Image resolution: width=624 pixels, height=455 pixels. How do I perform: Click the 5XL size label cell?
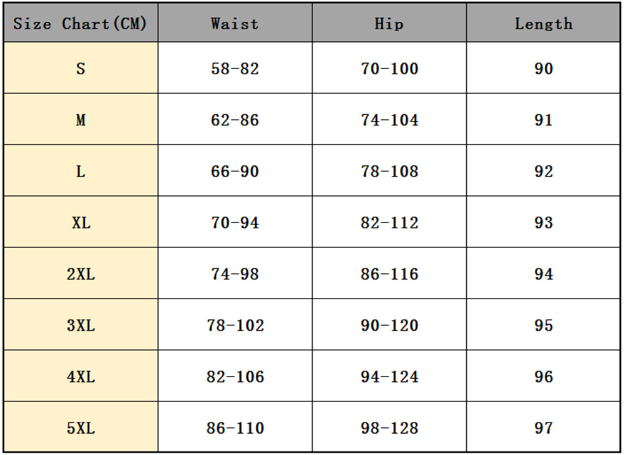[x=80, y=428]
